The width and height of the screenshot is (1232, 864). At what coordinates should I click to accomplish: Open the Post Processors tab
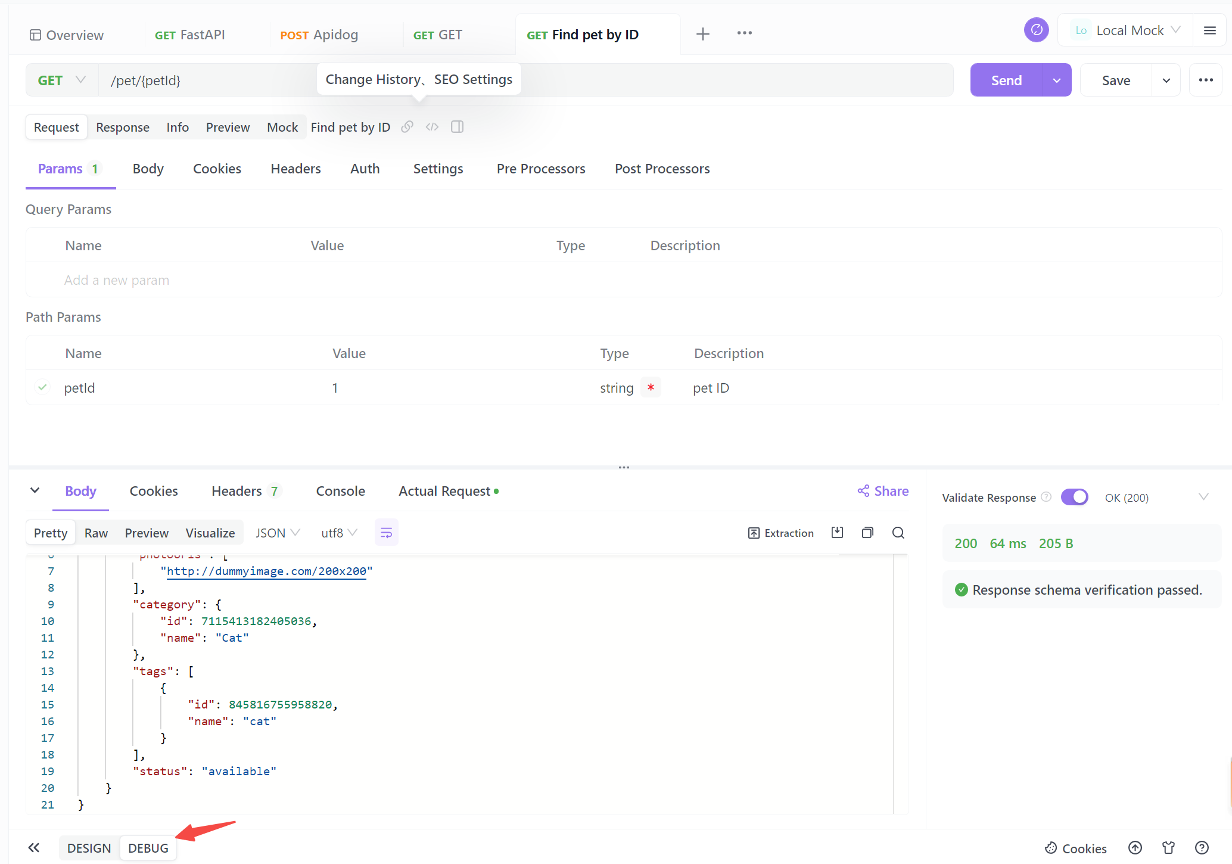(x=662, y=169)
